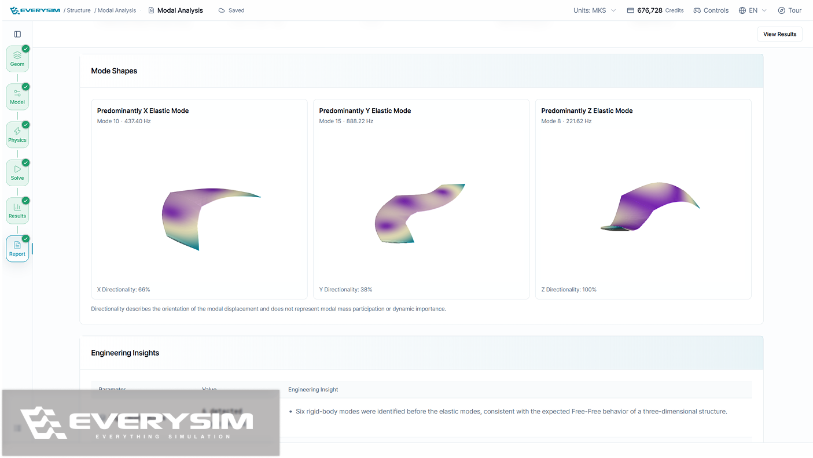Viewport: 813px width, 458px height.
Task: Click the Engineering Insight column header
Action: pos(313,390)
